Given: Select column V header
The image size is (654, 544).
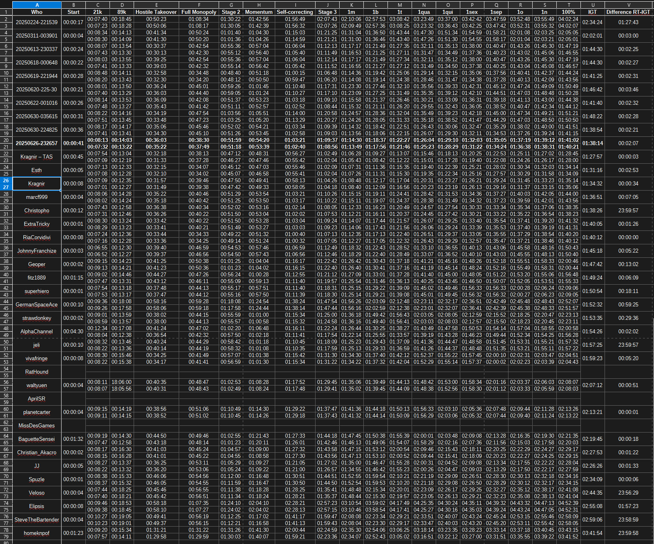Looking at the screenshot, I should coord(629,5).
